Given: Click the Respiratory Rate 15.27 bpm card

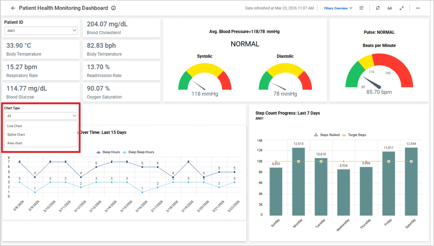Looking at the screenshot, I should pos(41,71).
